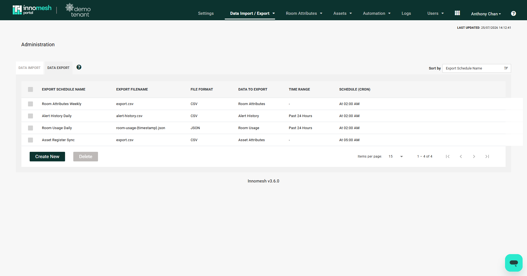Screen dimensions: 527x276
Task: Click Time Range column header
Action: (299, 89)
